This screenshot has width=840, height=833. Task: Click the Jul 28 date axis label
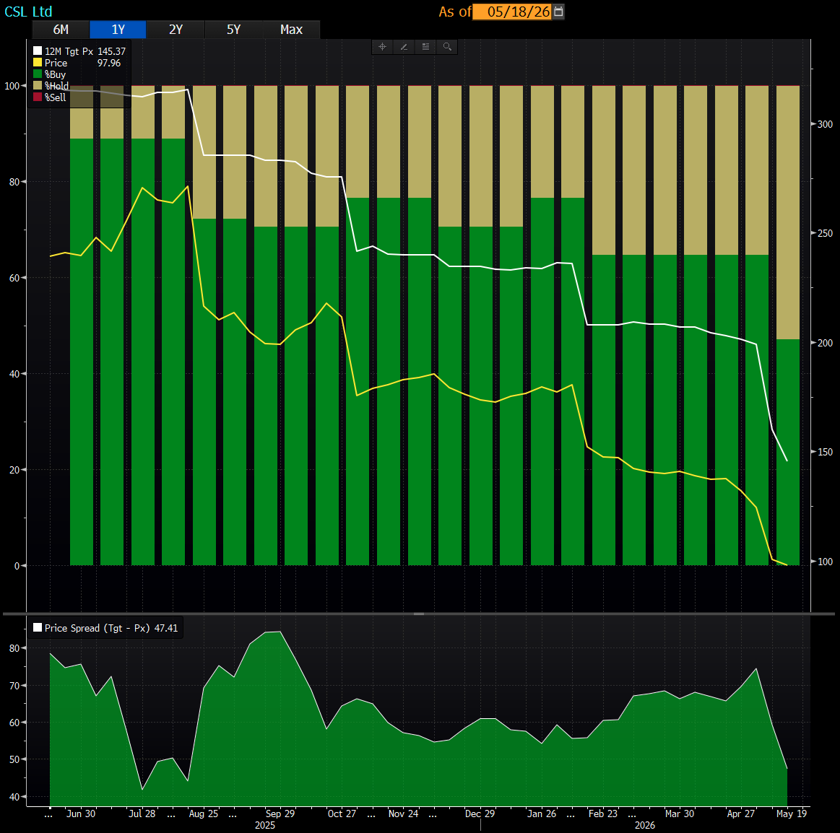pyautogui.click(x=142, y=814)
